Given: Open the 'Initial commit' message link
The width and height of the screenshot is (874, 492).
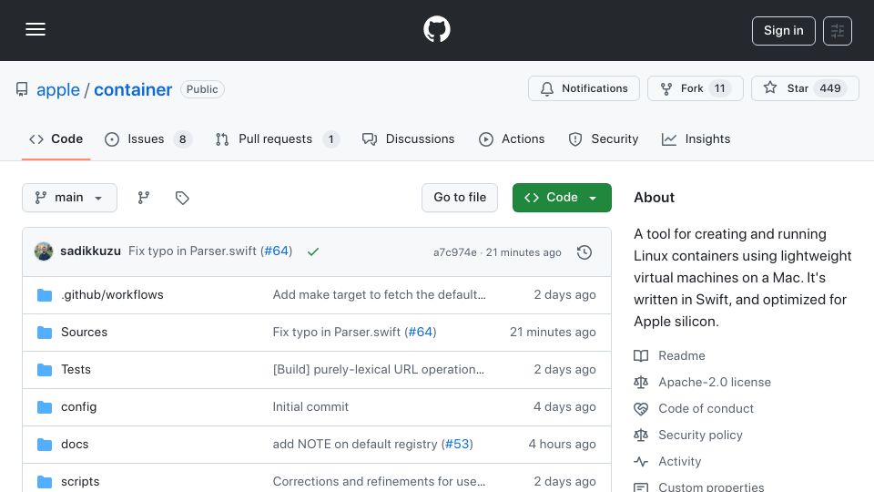Looking at the screenshot, I should click(x=310, y=406).
